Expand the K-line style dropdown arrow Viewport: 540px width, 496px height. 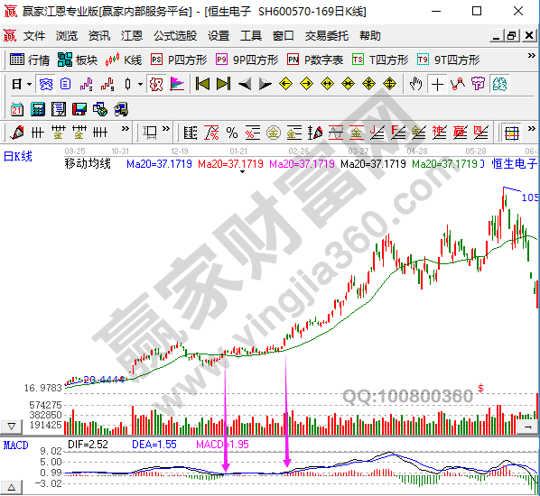140,84
